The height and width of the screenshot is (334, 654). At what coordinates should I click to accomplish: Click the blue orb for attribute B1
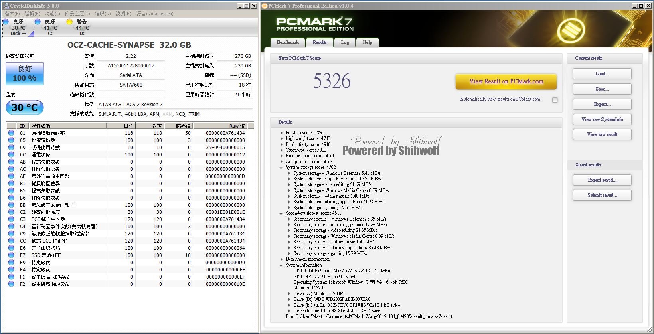coord(11,184)
